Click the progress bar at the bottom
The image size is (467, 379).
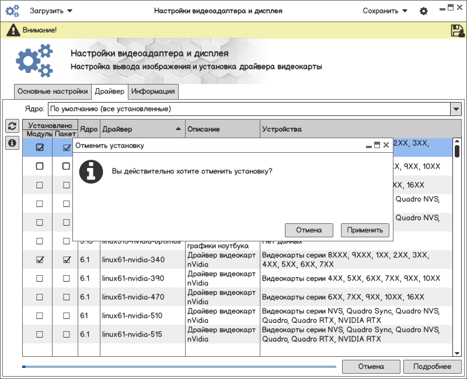(x=179, y=367)
